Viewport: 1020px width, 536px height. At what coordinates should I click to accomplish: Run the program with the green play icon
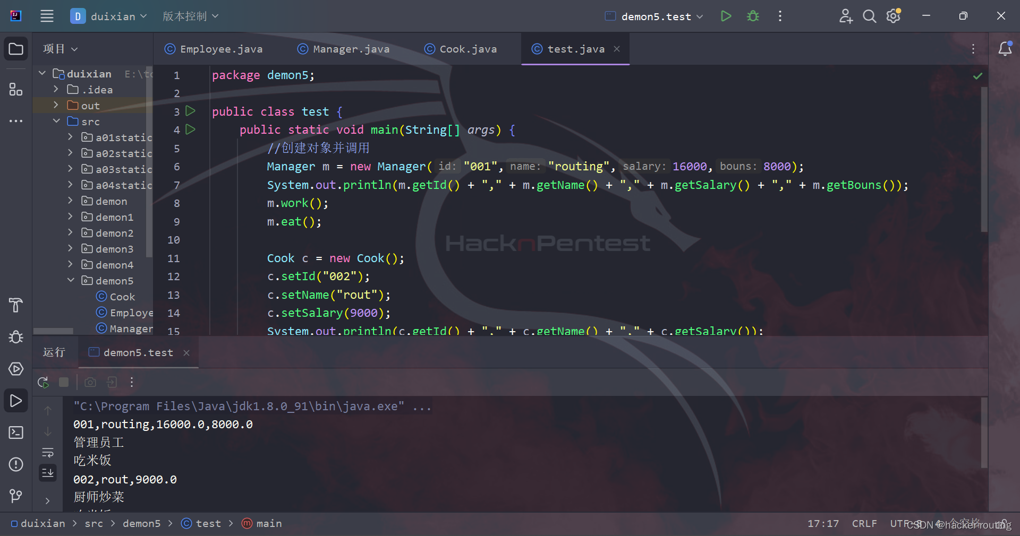726,16
